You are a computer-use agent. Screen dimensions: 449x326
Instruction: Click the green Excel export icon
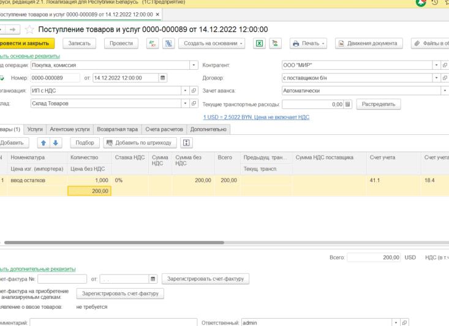[259, 44]
